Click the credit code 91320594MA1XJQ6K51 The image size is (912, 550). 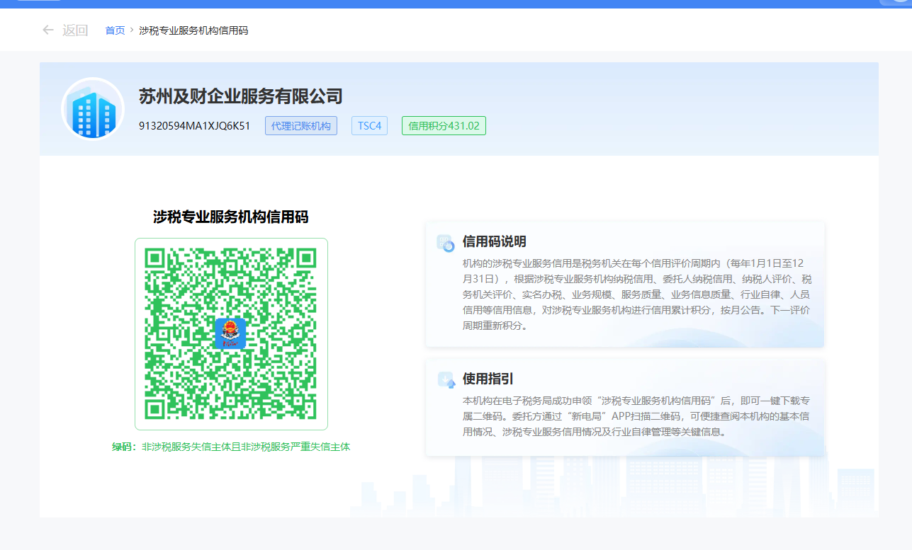[195, 126]
